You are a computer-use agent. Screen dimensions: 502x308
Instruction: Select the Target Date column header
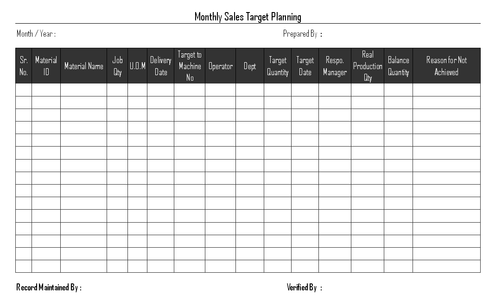click(x=305, y=66)
